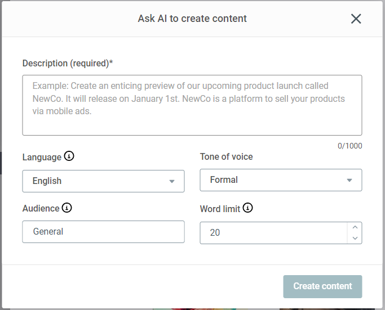Click the 0/1000 character counter
The image size is (385, 310).
(349, 146)
